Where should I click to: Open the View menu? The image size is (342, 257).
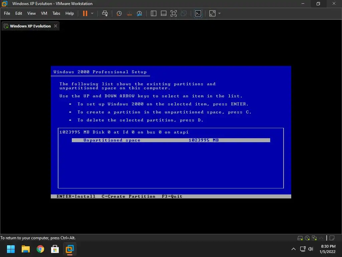click(x=31, y=13)
